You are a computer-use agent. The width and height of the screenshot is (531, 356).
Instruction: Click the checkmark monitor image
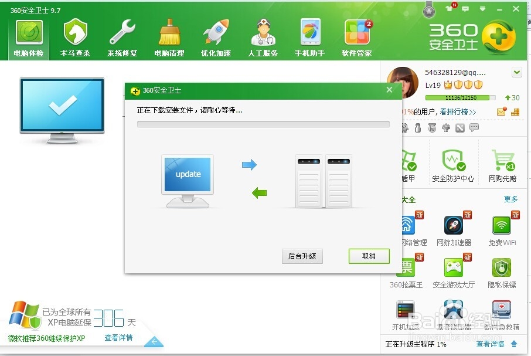62,110
